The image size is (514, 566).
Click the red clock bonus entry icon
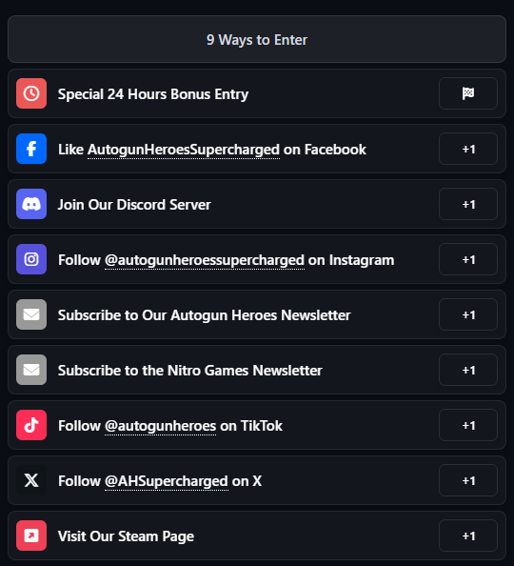point(31,93)
